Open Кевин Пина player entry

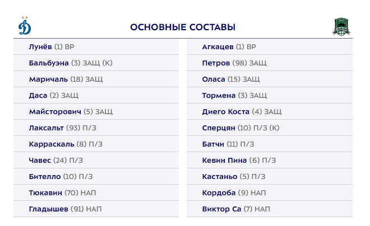pyautogui.click(x=224, y=161)
